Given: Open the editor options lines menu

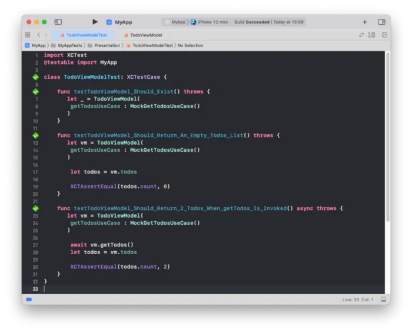Looking at the screenshot, I should pos(371,35).
